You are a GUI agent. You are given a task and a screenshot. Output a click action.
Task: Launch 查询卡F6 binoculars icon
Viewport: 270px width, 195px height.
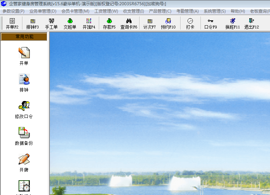coord(129,23)
